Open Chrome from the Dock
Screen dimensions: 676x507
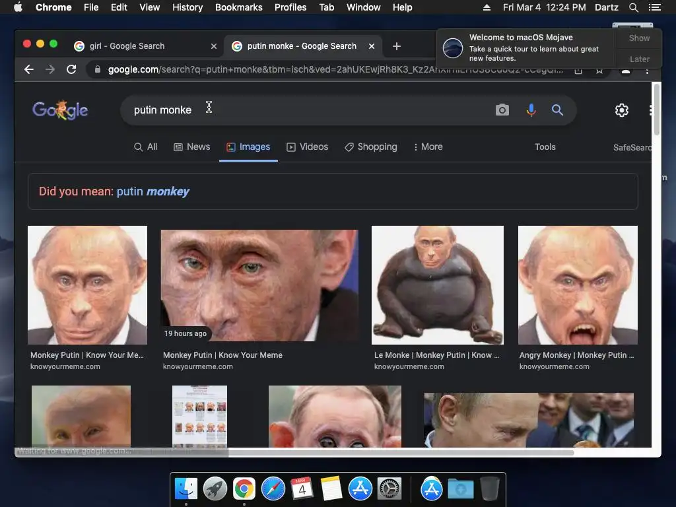pos(244,489)
